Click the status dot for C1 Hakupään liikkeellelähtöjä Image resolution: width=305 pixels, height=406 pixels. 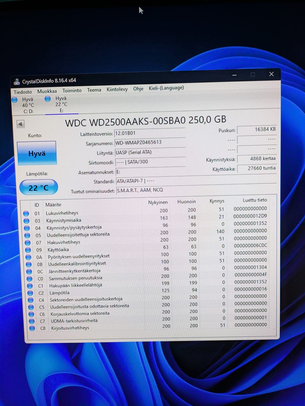(30, 286)
